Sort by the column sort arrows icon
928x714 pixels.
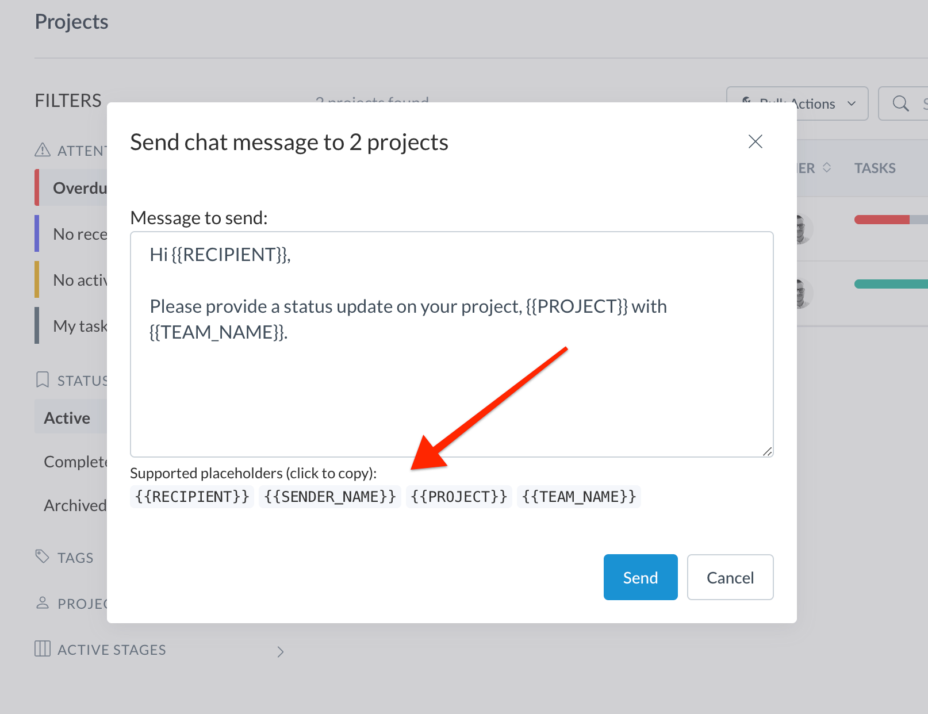click(827, 168)
